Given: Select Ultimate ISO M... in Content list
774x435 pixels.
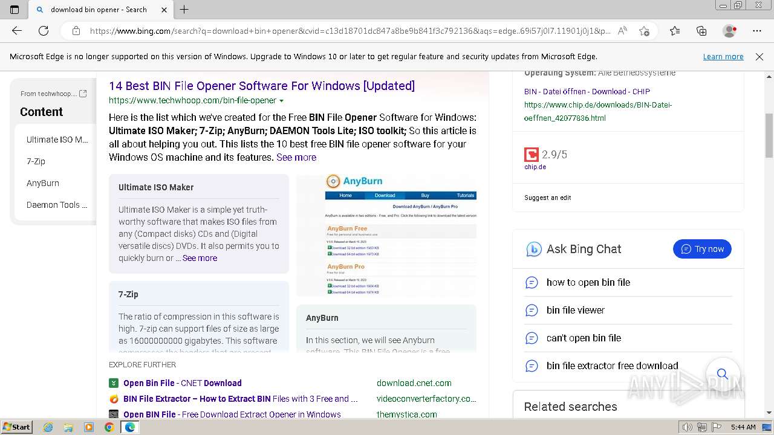Looking at the screenshot, I should pyautogui.click(x=57, y=140).
